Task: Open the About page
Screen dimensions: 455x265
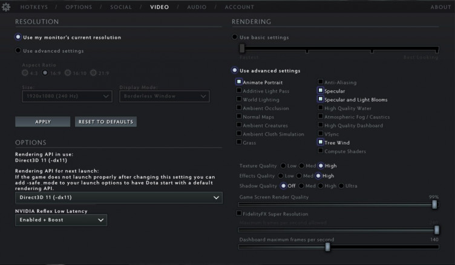Action: click(x=440, y=7)
